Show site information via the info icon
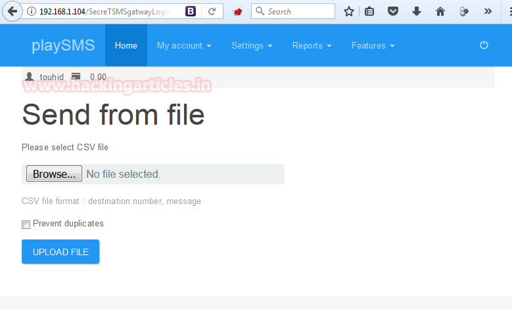Image resolution: width=512 pixels, height=309 pixels. coord(32,11)
